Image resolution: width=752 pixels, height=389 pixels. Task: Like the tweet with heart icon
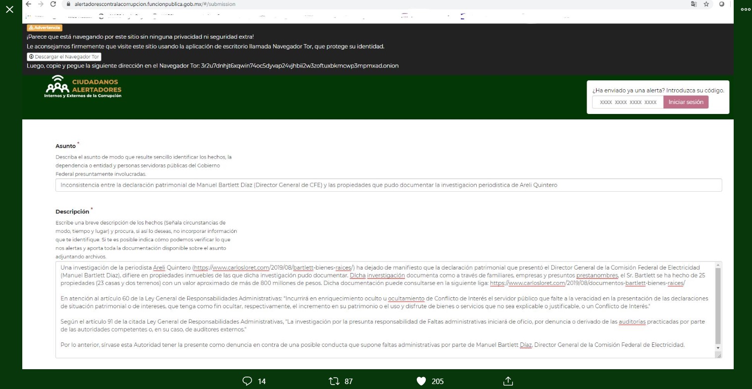coord(421,381)
